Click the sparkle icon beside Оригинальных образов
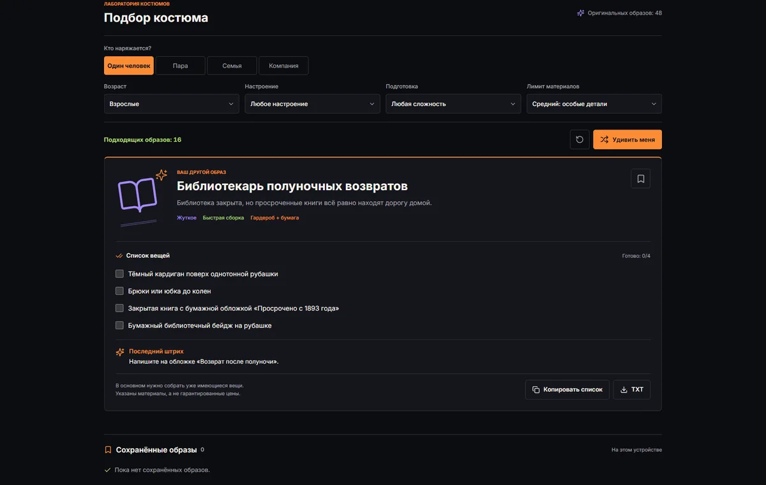 (581, 13)
